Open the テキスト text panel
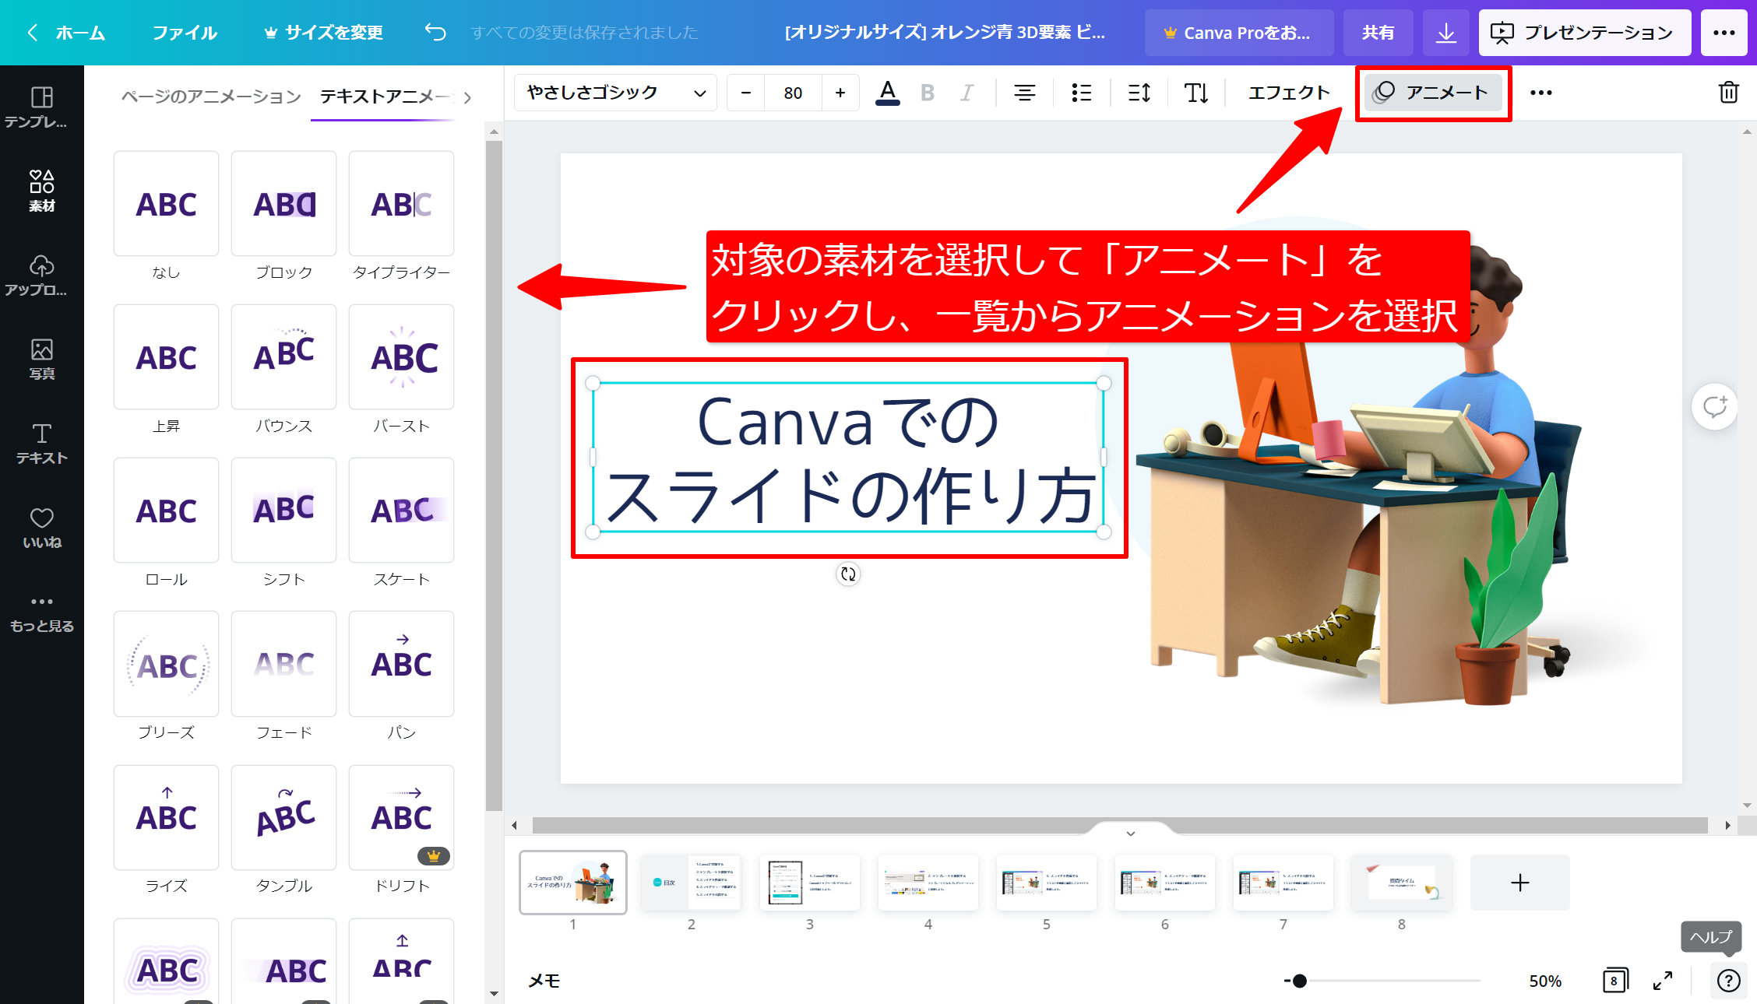 coord(41,443)
